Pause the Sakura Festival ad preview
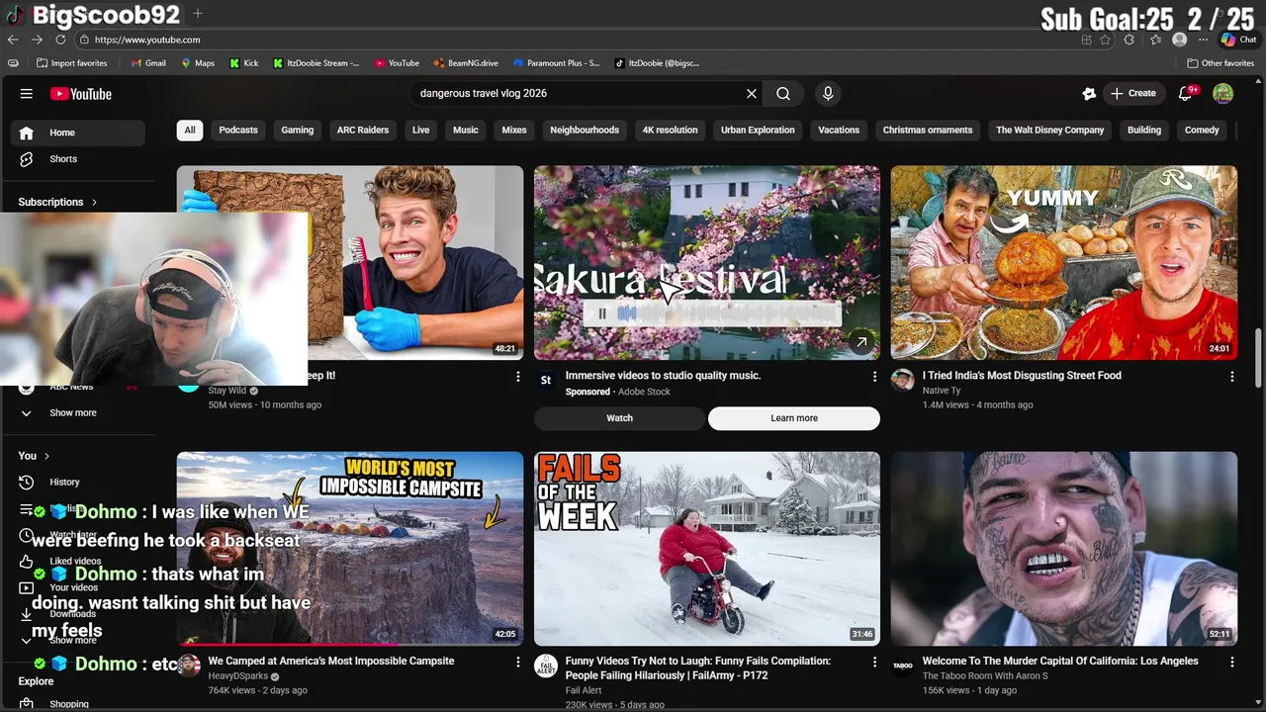This screenshot has width=1266, height=712. tap(601, 313)
